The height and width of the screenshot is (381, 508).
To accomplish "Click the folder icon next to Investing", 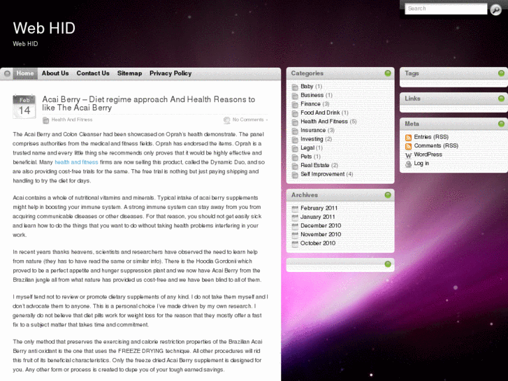I will click(295, 140).
